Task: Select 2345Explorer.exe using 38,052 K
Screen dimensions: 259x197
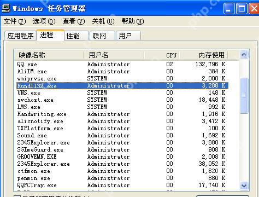Action: [x=122, y=164]
